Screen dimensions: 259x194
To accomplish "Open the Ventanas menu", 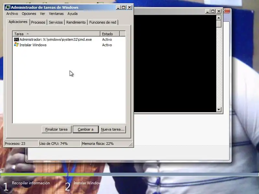I will [56, 14].
